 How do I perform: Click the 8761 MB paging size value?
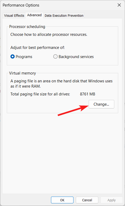click(x=88, y=94)
